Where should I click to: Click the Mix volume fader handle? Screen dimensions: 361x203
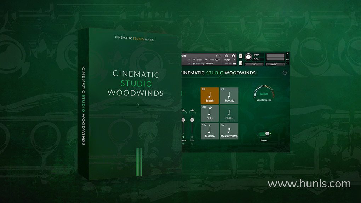(x=192, y=120)
